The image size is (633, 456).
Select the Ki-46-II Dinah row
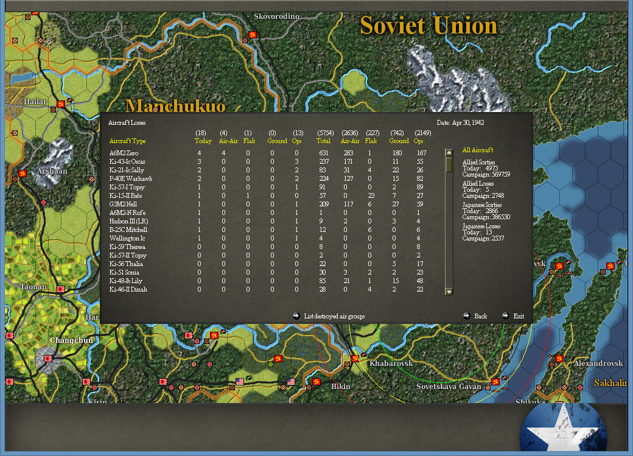(x=268, y=290)
